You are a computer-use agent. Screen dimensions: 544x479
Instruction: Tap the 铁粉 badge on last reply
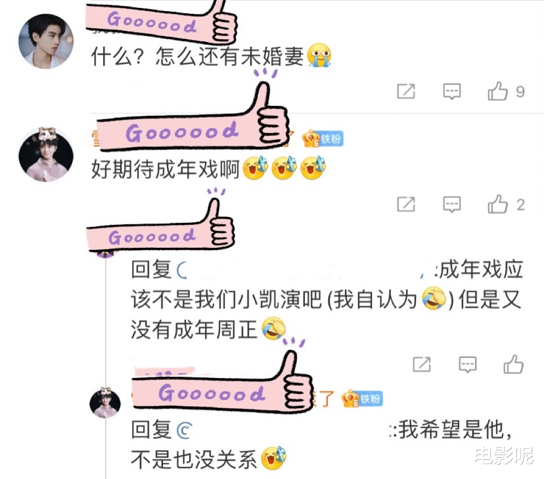362,399
